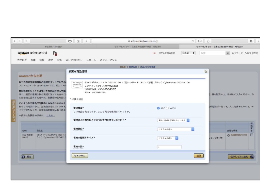Screen dimensions: 260x195
Task: Open the 在庫 menu
Action: pos(33,60)
